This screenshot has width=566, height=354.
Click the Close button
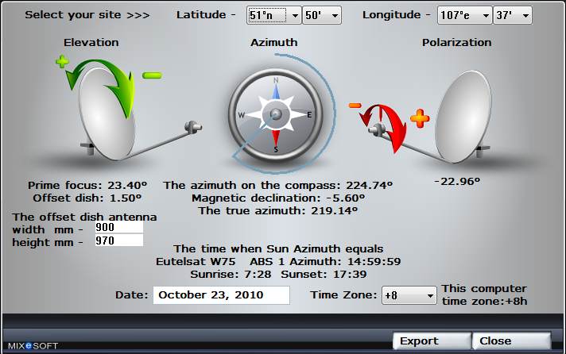[511, 341]
